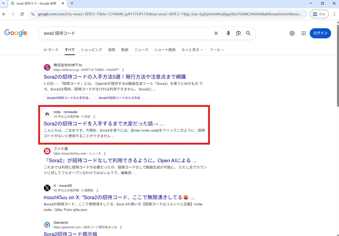The width and height of the screenshot is (339, 236).
Task: Switch to ニュース tab
Action: pos(141,50)
